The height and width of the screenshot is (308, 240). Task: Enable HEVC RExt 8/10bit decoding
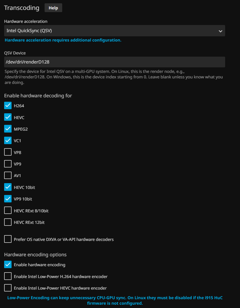pos(8,211)
